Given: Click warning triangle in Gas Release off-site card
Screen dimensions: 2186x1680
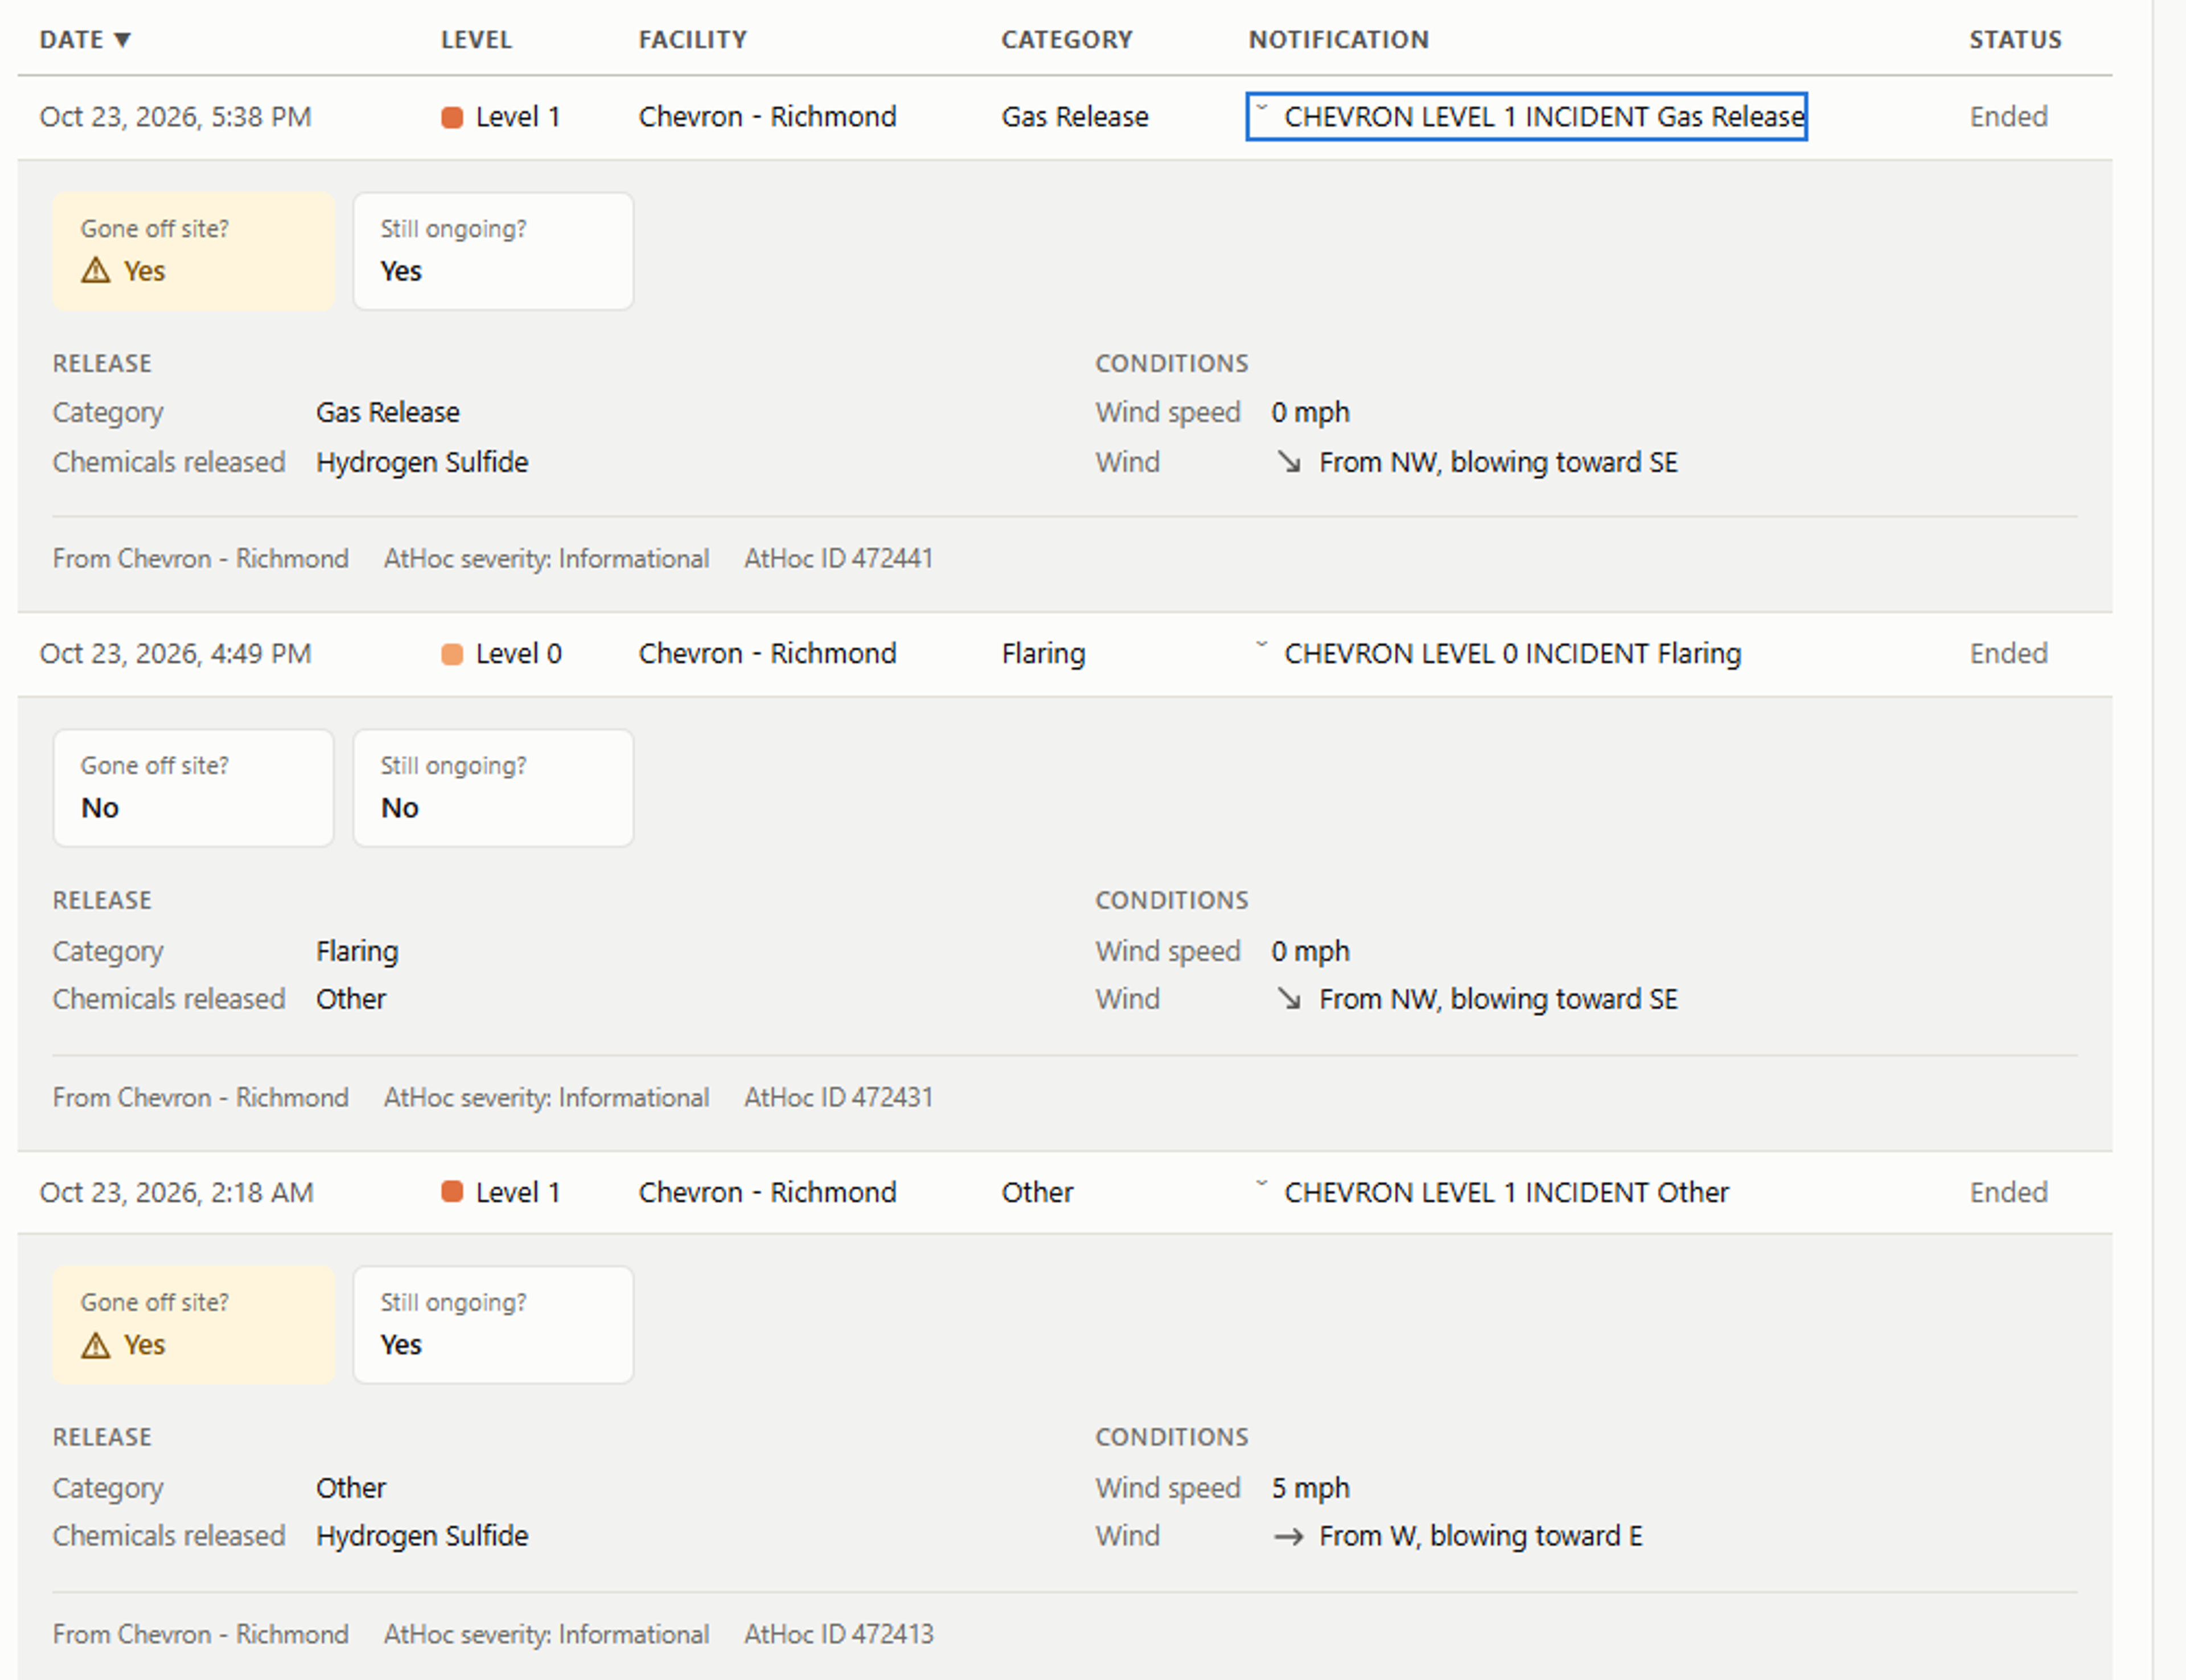Looking at the screenshot, I should point(96,271).
